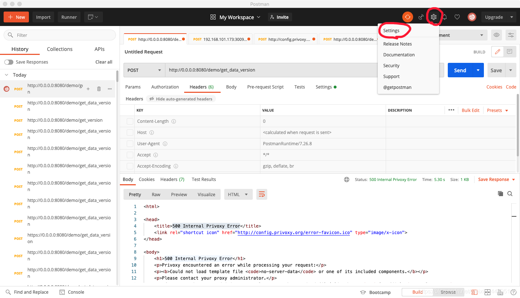Click the Filter search field in sidebar
Viewport: 520px width, 298px height.
tap(60, 35)
